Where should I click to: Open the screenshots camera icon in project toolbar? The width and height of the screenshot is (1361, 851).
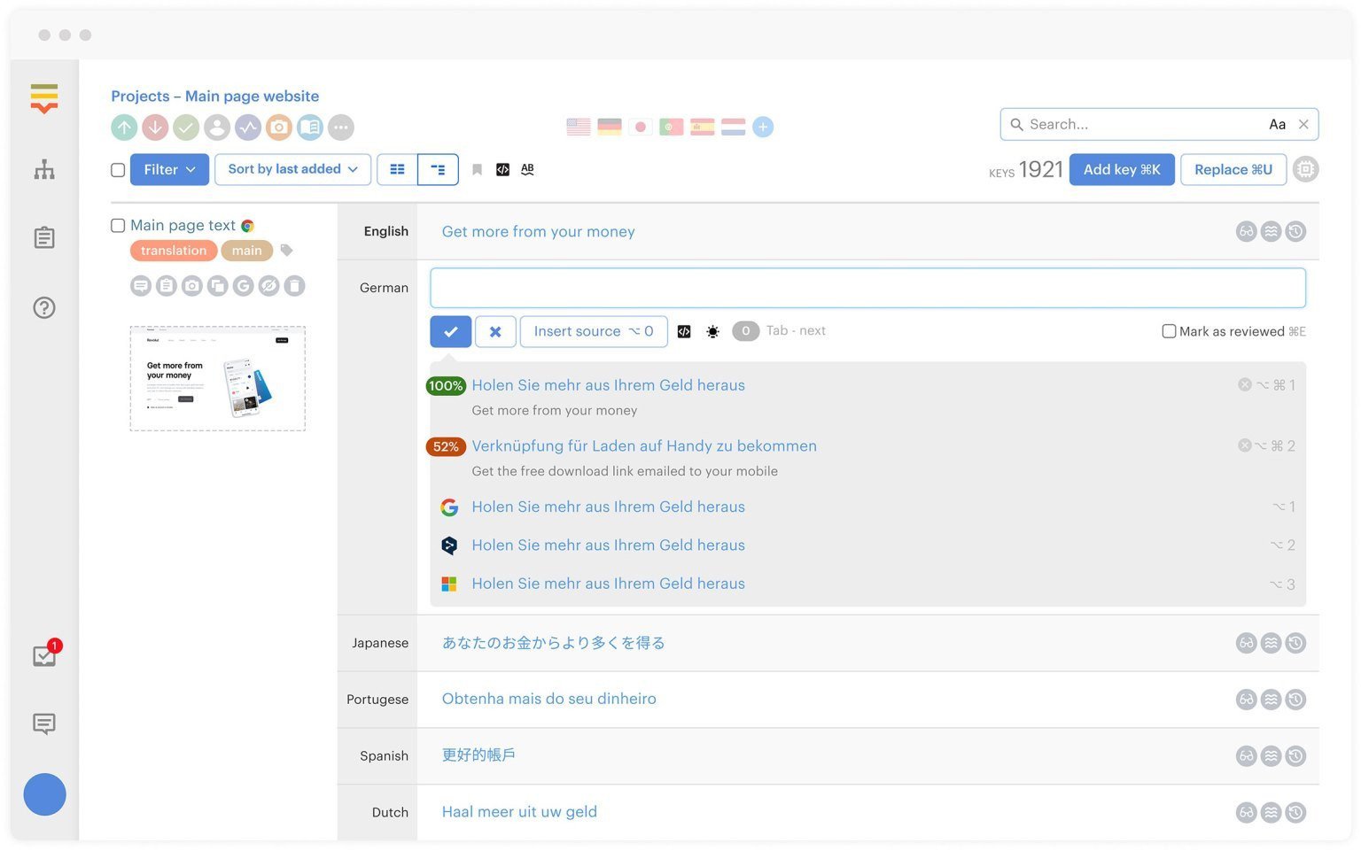[279, 128]
